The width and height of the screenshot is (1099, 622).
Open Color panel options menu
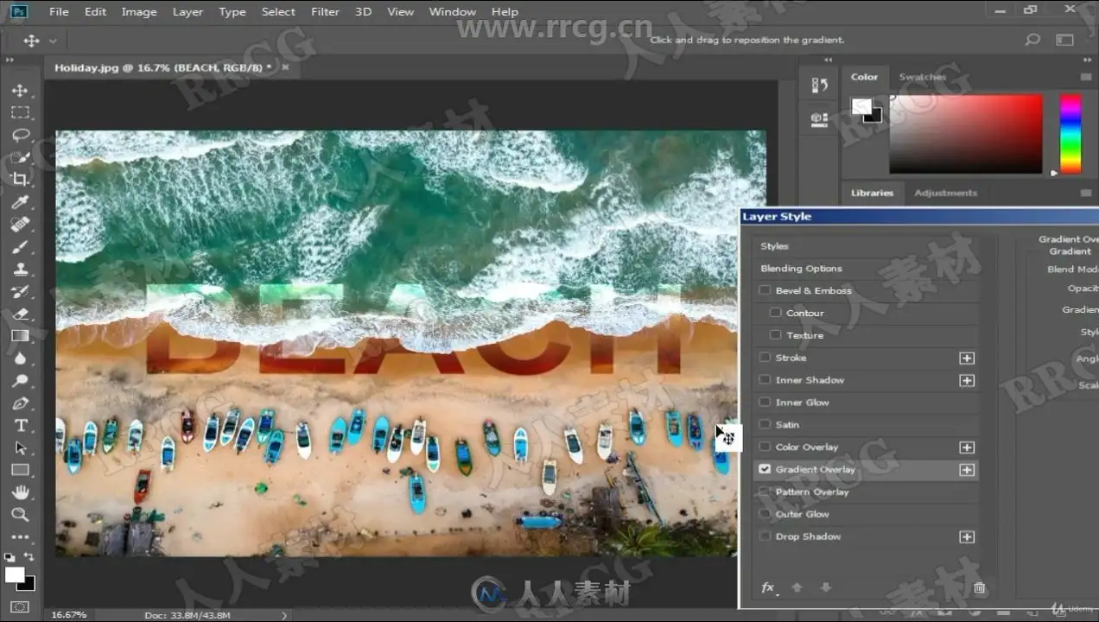(x=1086, y=77)
